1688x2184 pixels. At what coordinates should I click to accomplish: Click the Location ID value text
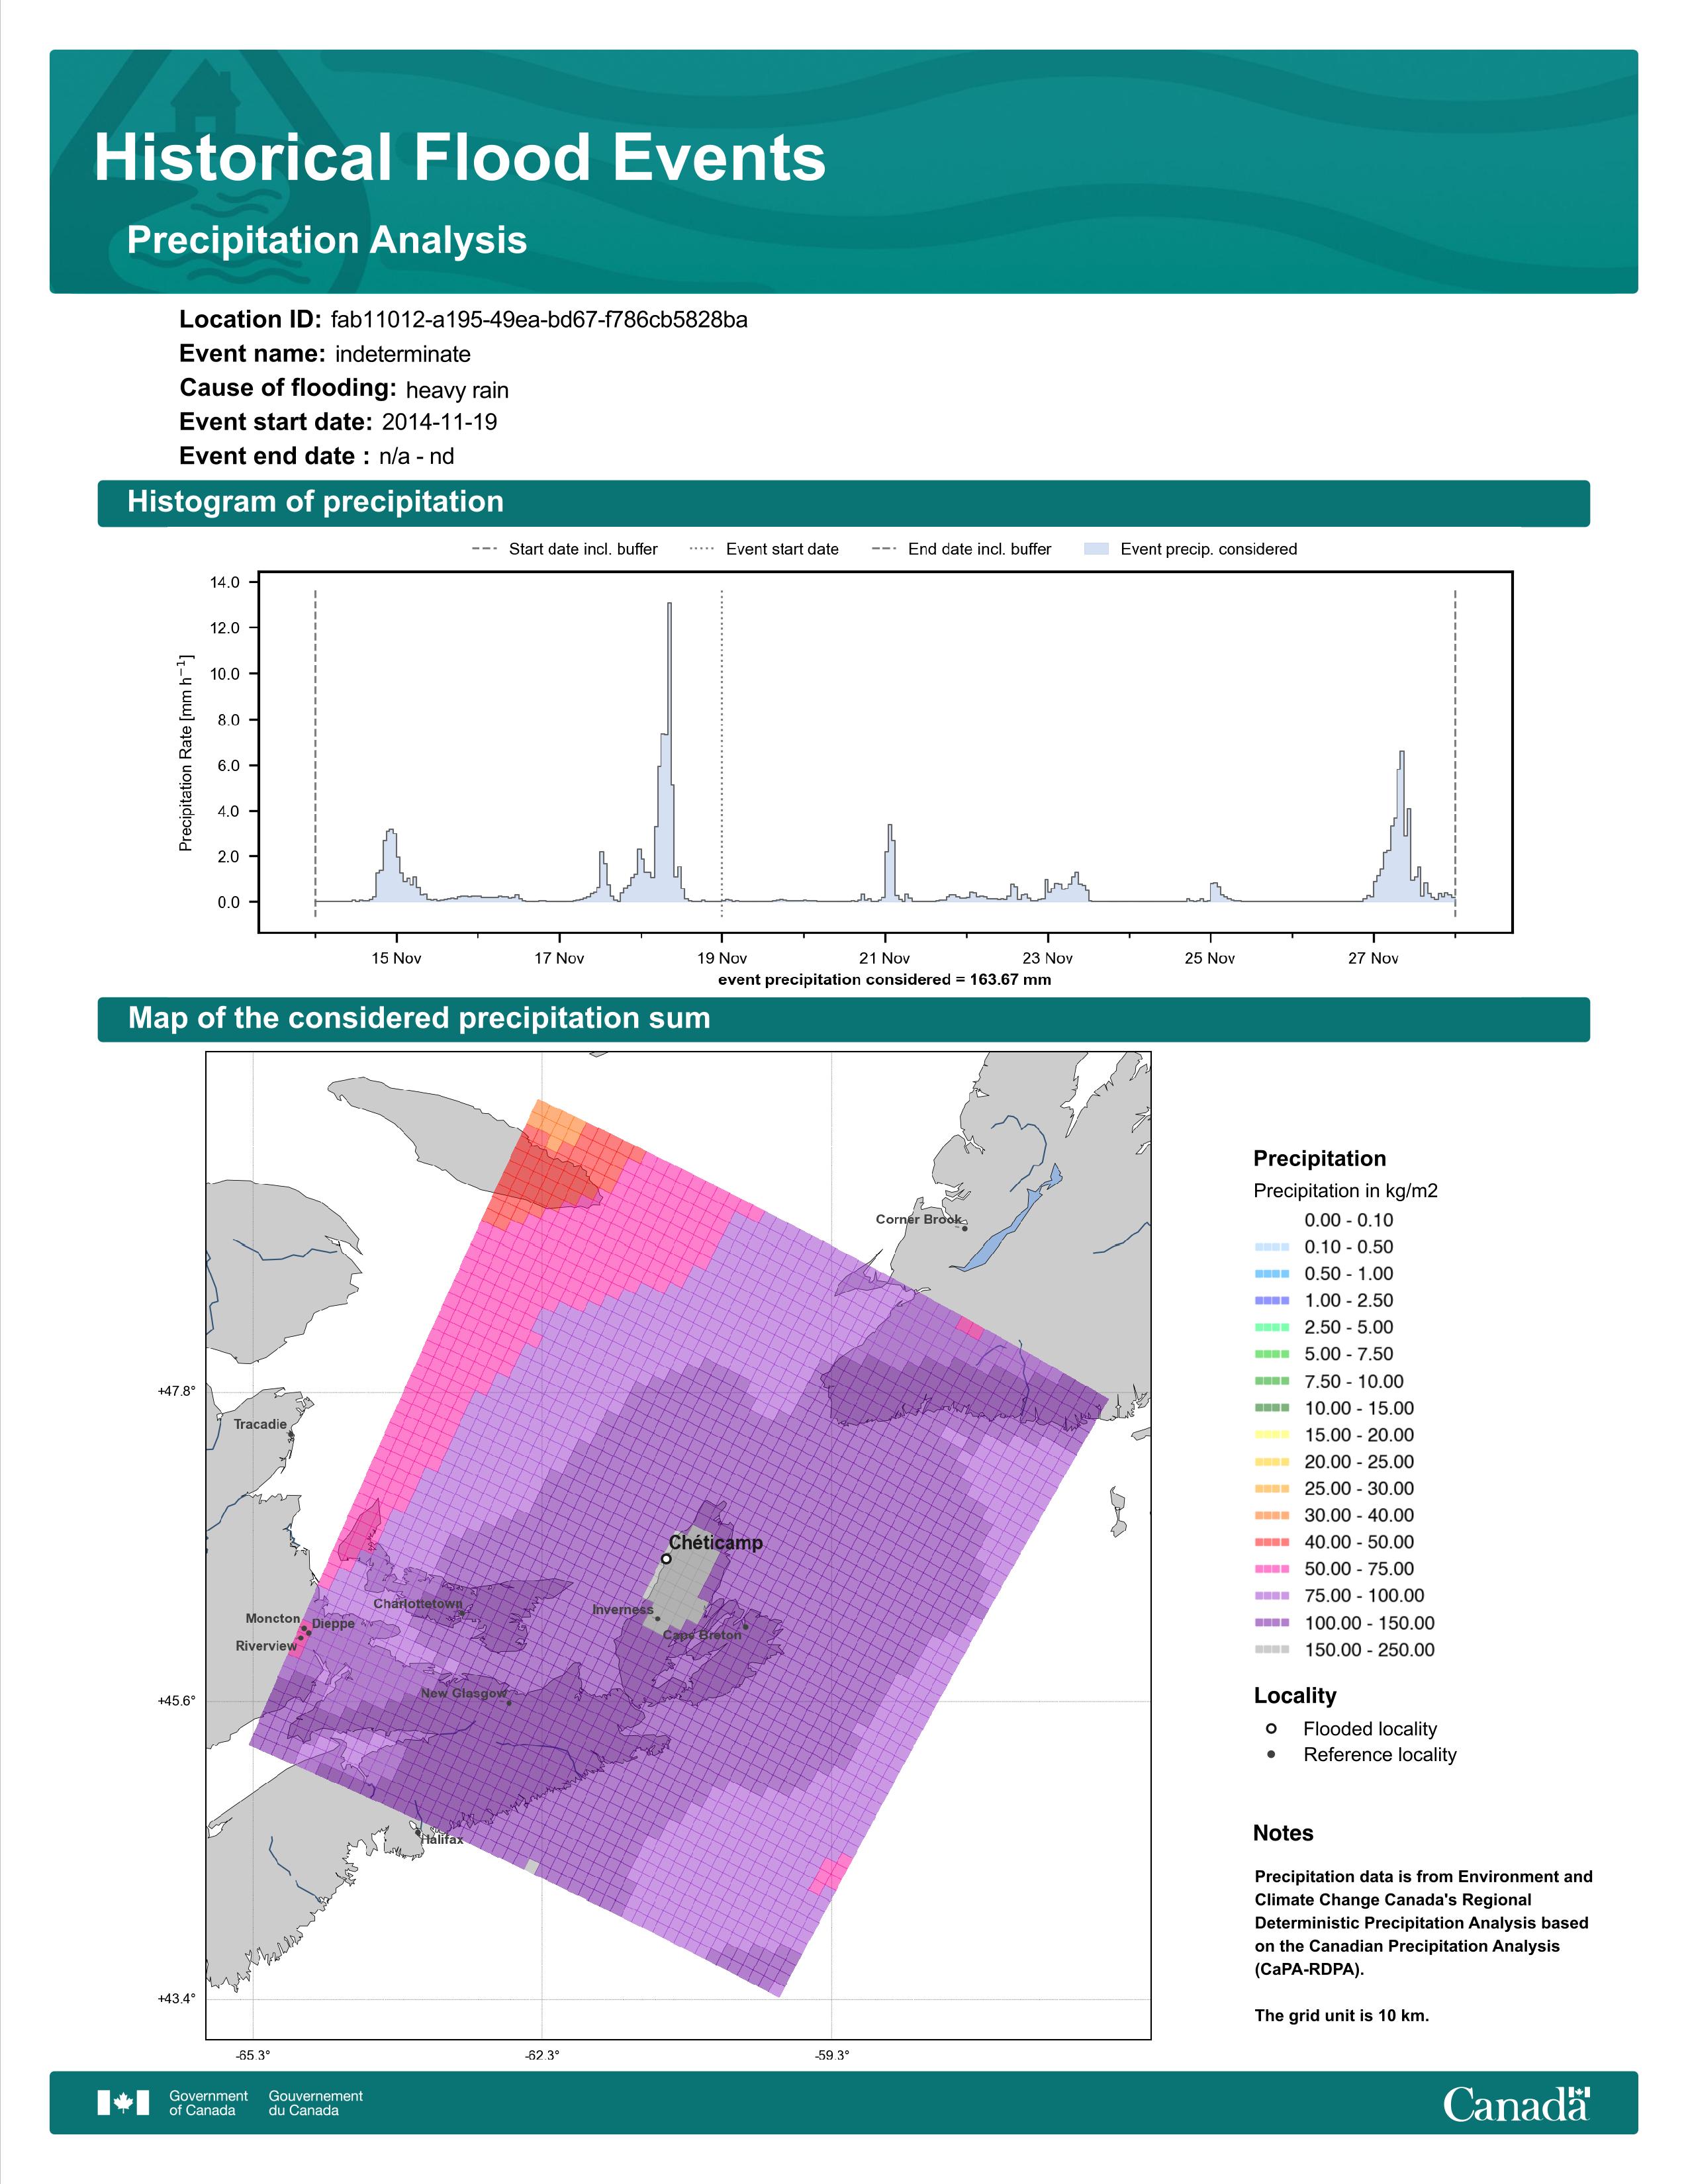click(539, 320)
